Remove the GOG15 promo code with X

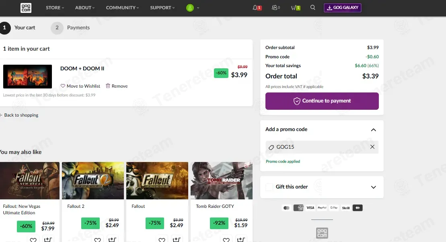tap(372, 147)
